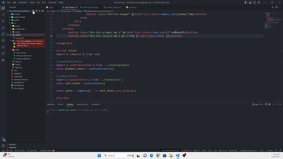Open the File menu
Screen dimensions: 283x159
coord(8,2)
